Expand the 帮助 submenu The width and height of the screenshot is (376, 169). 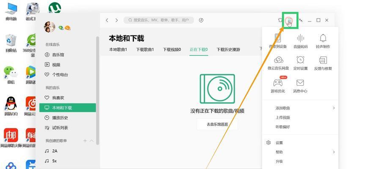(300, 152)
